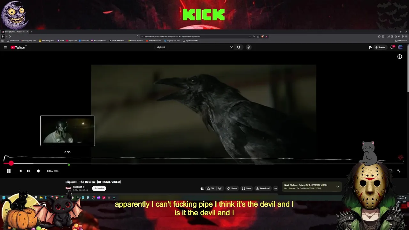This screenshot has height=230, width=409.
Task: Run search with the magnifier button
Action: point(238,47)
